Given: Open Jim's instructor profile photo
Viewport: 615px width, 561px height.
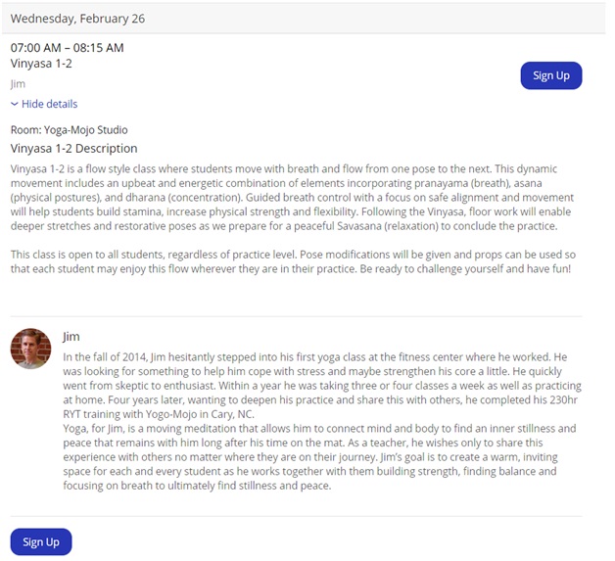Looking at the screenshot, I should pos(30,349).
